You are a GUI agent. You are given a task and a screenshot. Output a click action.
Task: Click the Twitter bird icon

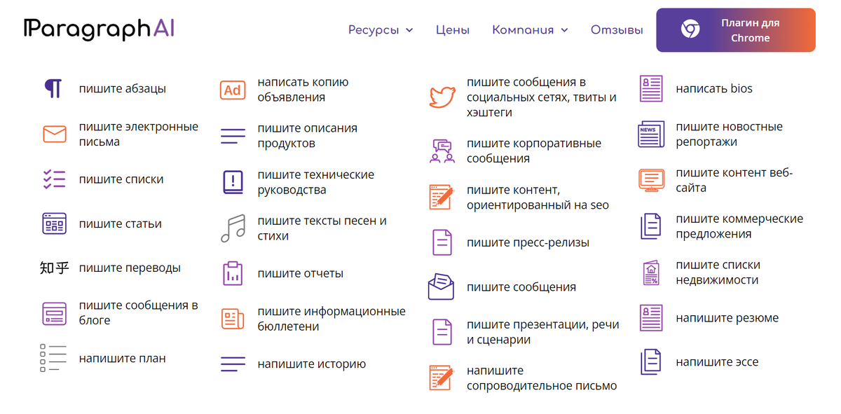pos(442,97)
